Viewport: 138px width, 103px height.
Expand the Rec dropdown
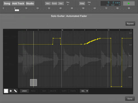(x=68, y=3)
